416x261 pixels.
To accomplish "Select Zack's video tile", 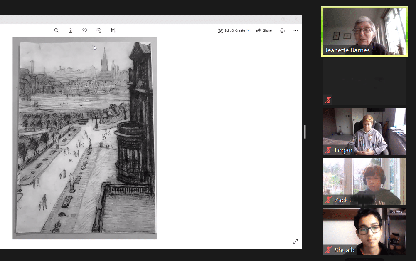I will pos(364,181).
